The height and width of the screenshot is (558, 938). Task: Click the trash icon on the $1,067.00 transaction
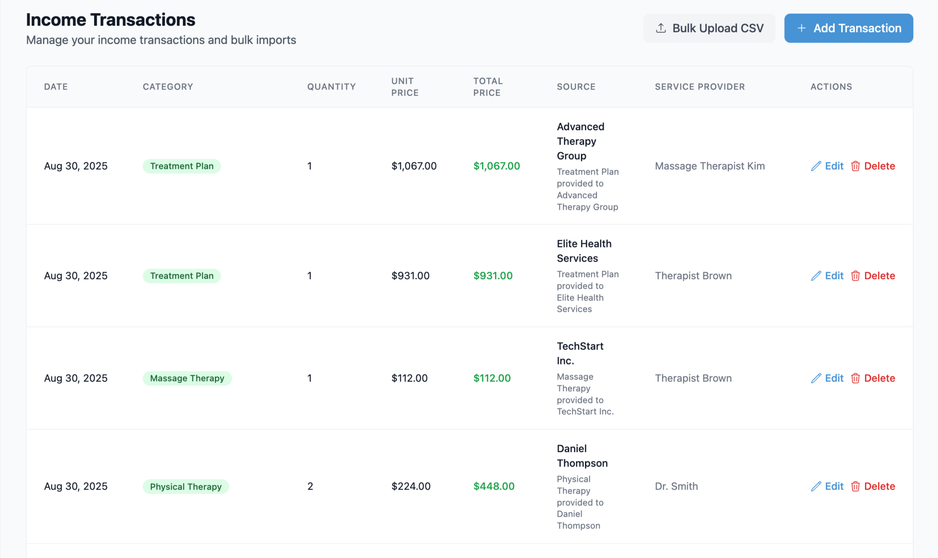pyautogui.click(x=856, y=166)
